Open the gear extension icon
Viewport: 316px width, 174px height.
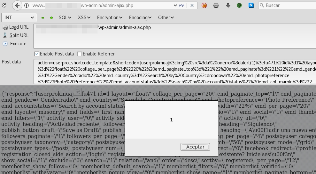click(x=216, y=5)
